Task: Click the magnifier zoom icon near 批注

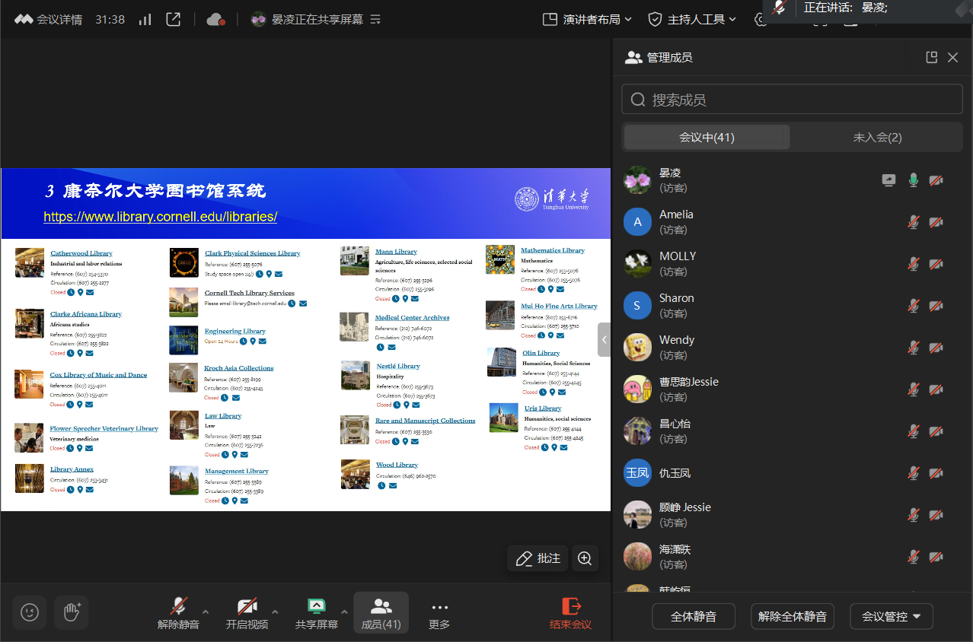Action: (585, 558)
